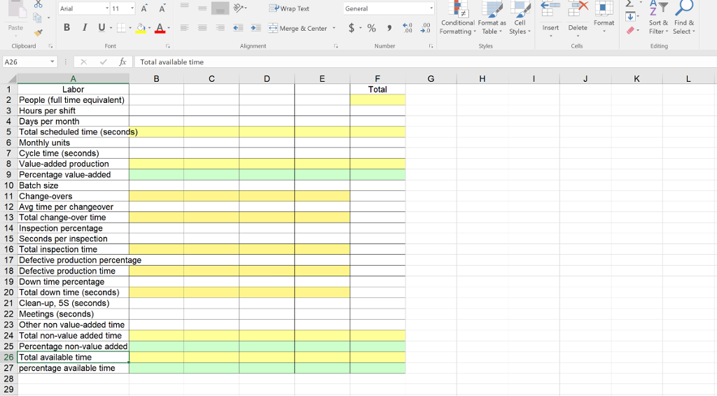Toggle the highlighted Bottom Align button
Screen dimensions: 717x396
point(220,8)
